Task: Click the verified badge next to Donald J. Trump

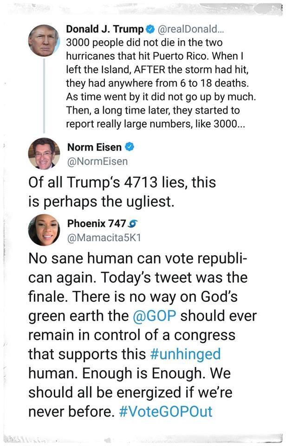Action: coord(150,30)
